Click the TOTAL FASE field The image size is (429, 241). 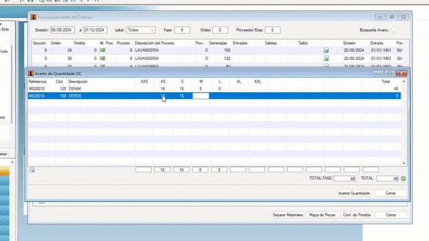[344, 178]
